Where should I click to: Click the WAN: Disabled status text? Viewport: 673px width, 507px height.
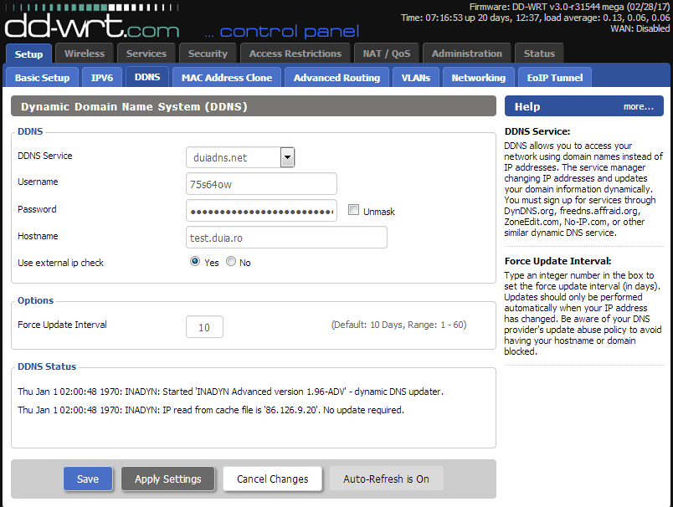[x=640, y=28]
